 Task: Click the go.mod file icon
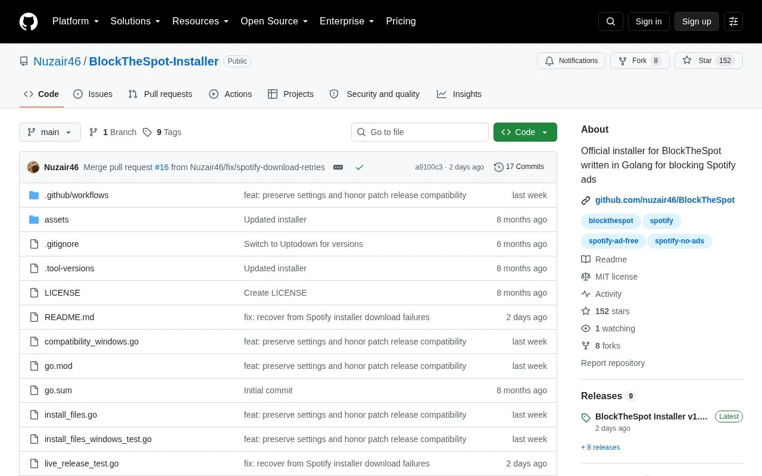click(34, 366)
